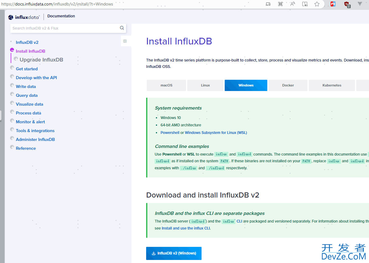Expand the Monitor & alert section

pos(12,121)
